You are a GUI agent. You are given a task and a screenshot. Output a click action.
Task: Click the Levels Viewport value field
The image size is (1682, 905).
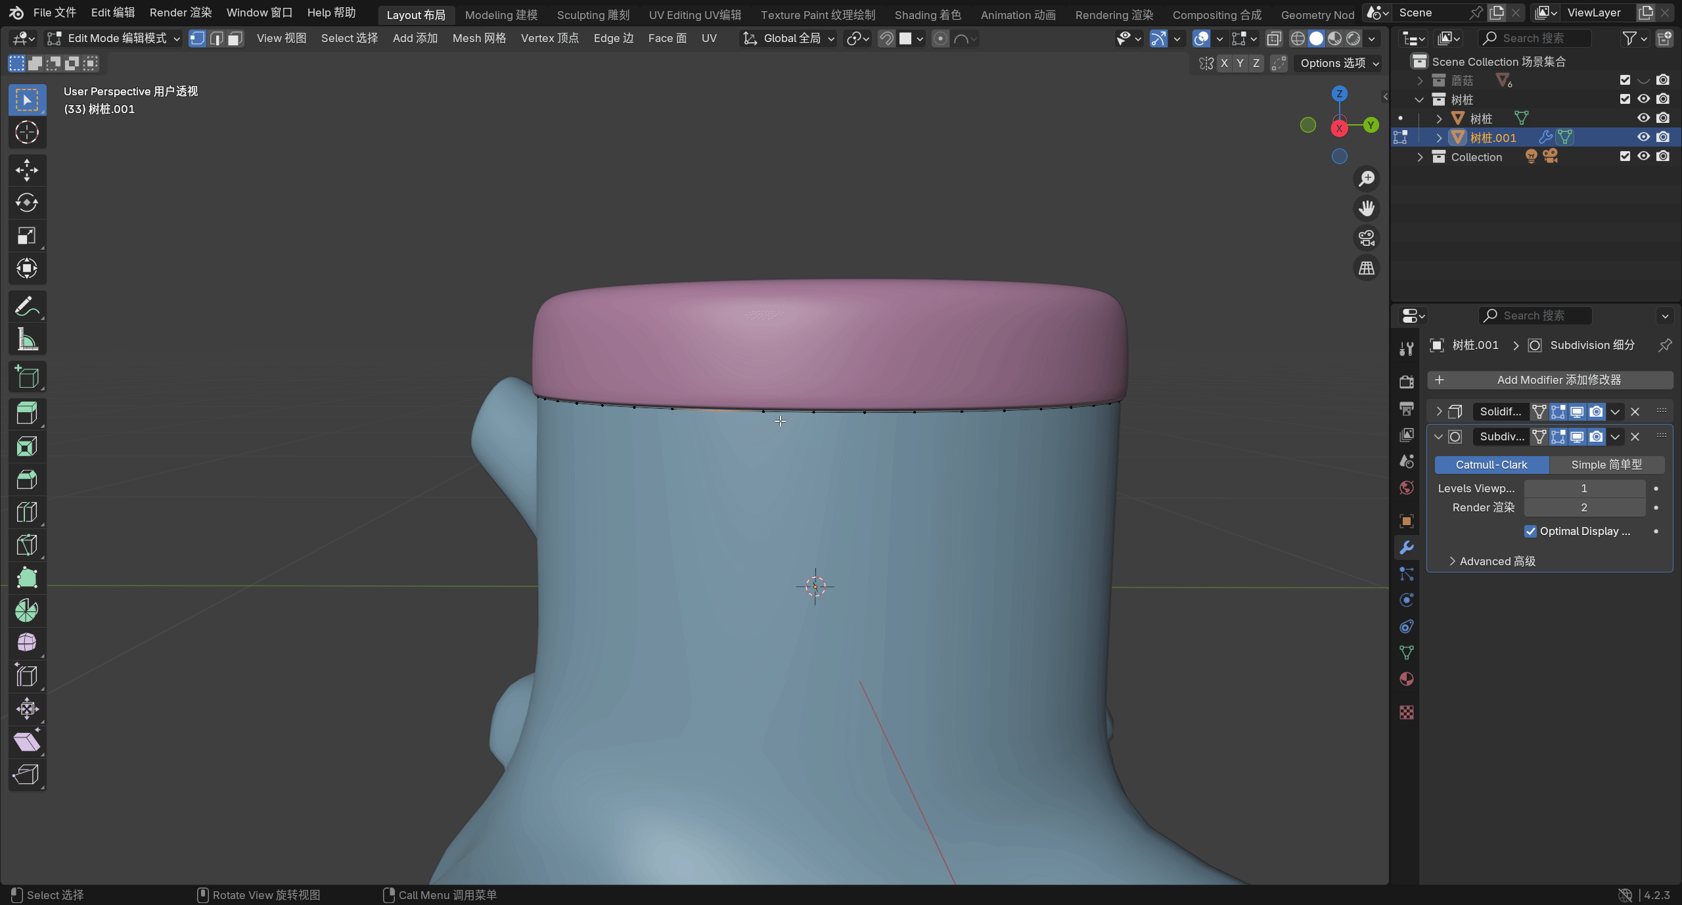pos(1584,488)
